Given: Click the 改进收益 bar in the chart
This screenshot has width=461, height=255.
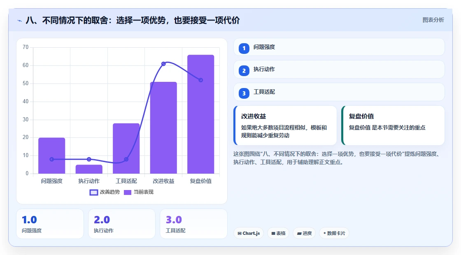Looking at the screenshot, I should click(x=163, y=128).
